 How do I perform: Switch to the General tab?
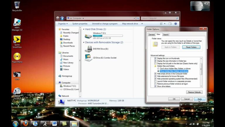pyautogui.click(x=151, y=34)
